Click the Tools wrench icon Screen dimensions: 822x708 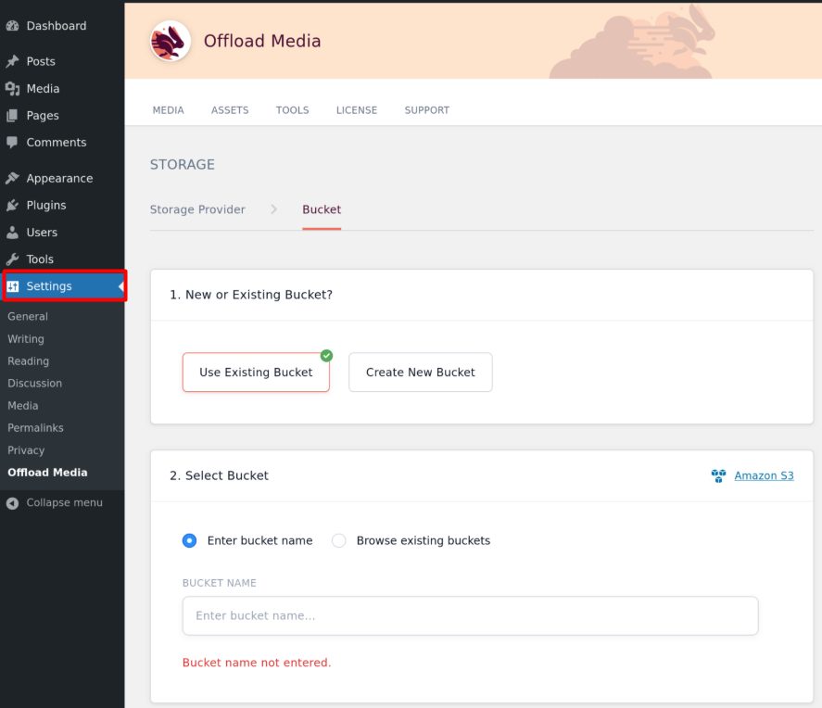pyautogui.click(x=13, y=259)
